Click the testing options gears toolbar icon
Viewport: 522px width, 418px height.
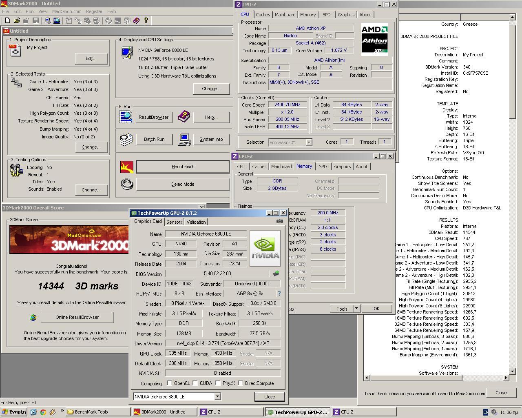coord(87,20)
